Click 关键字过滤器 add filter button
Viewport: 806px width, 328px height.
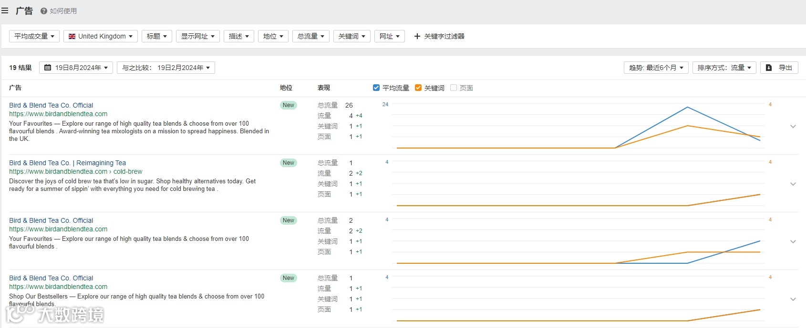(x=439, y=36)
